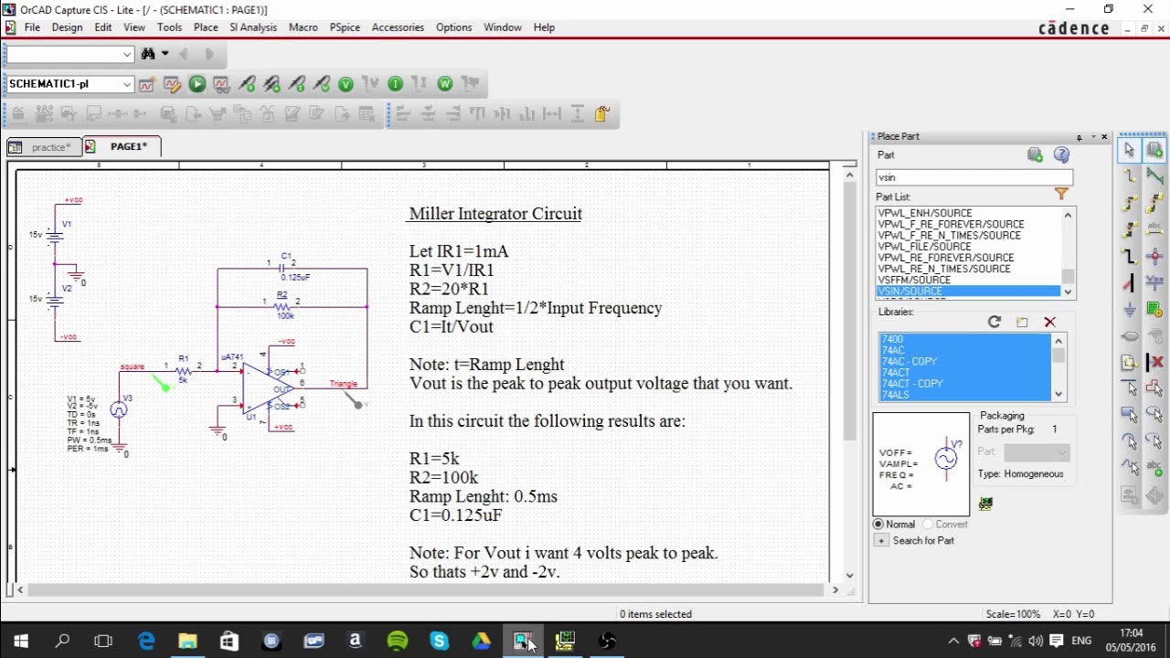This screenshot has height=658, width=1170.
Task: Click the Place Part filter funnel icon
Action: (1061, 194)
